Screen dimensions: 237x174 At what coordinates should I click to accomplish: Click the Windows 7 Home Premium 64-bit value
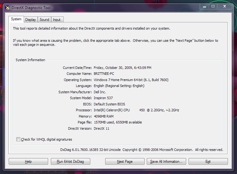click(131, 80)
